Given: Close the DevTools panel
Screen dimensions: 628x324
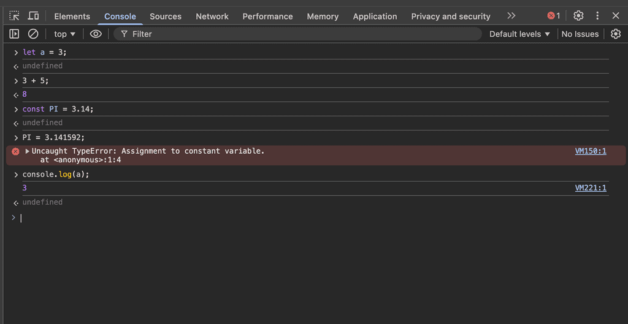Looking at the screenshot, I should pyautogui.click(x=616, y=16).
